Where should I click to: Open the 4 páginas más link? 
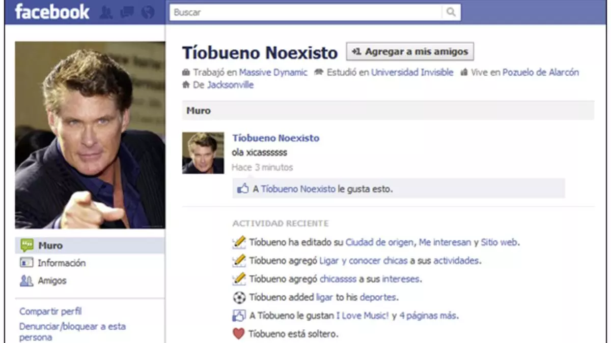pyautogui.click(x=428, y=316)
